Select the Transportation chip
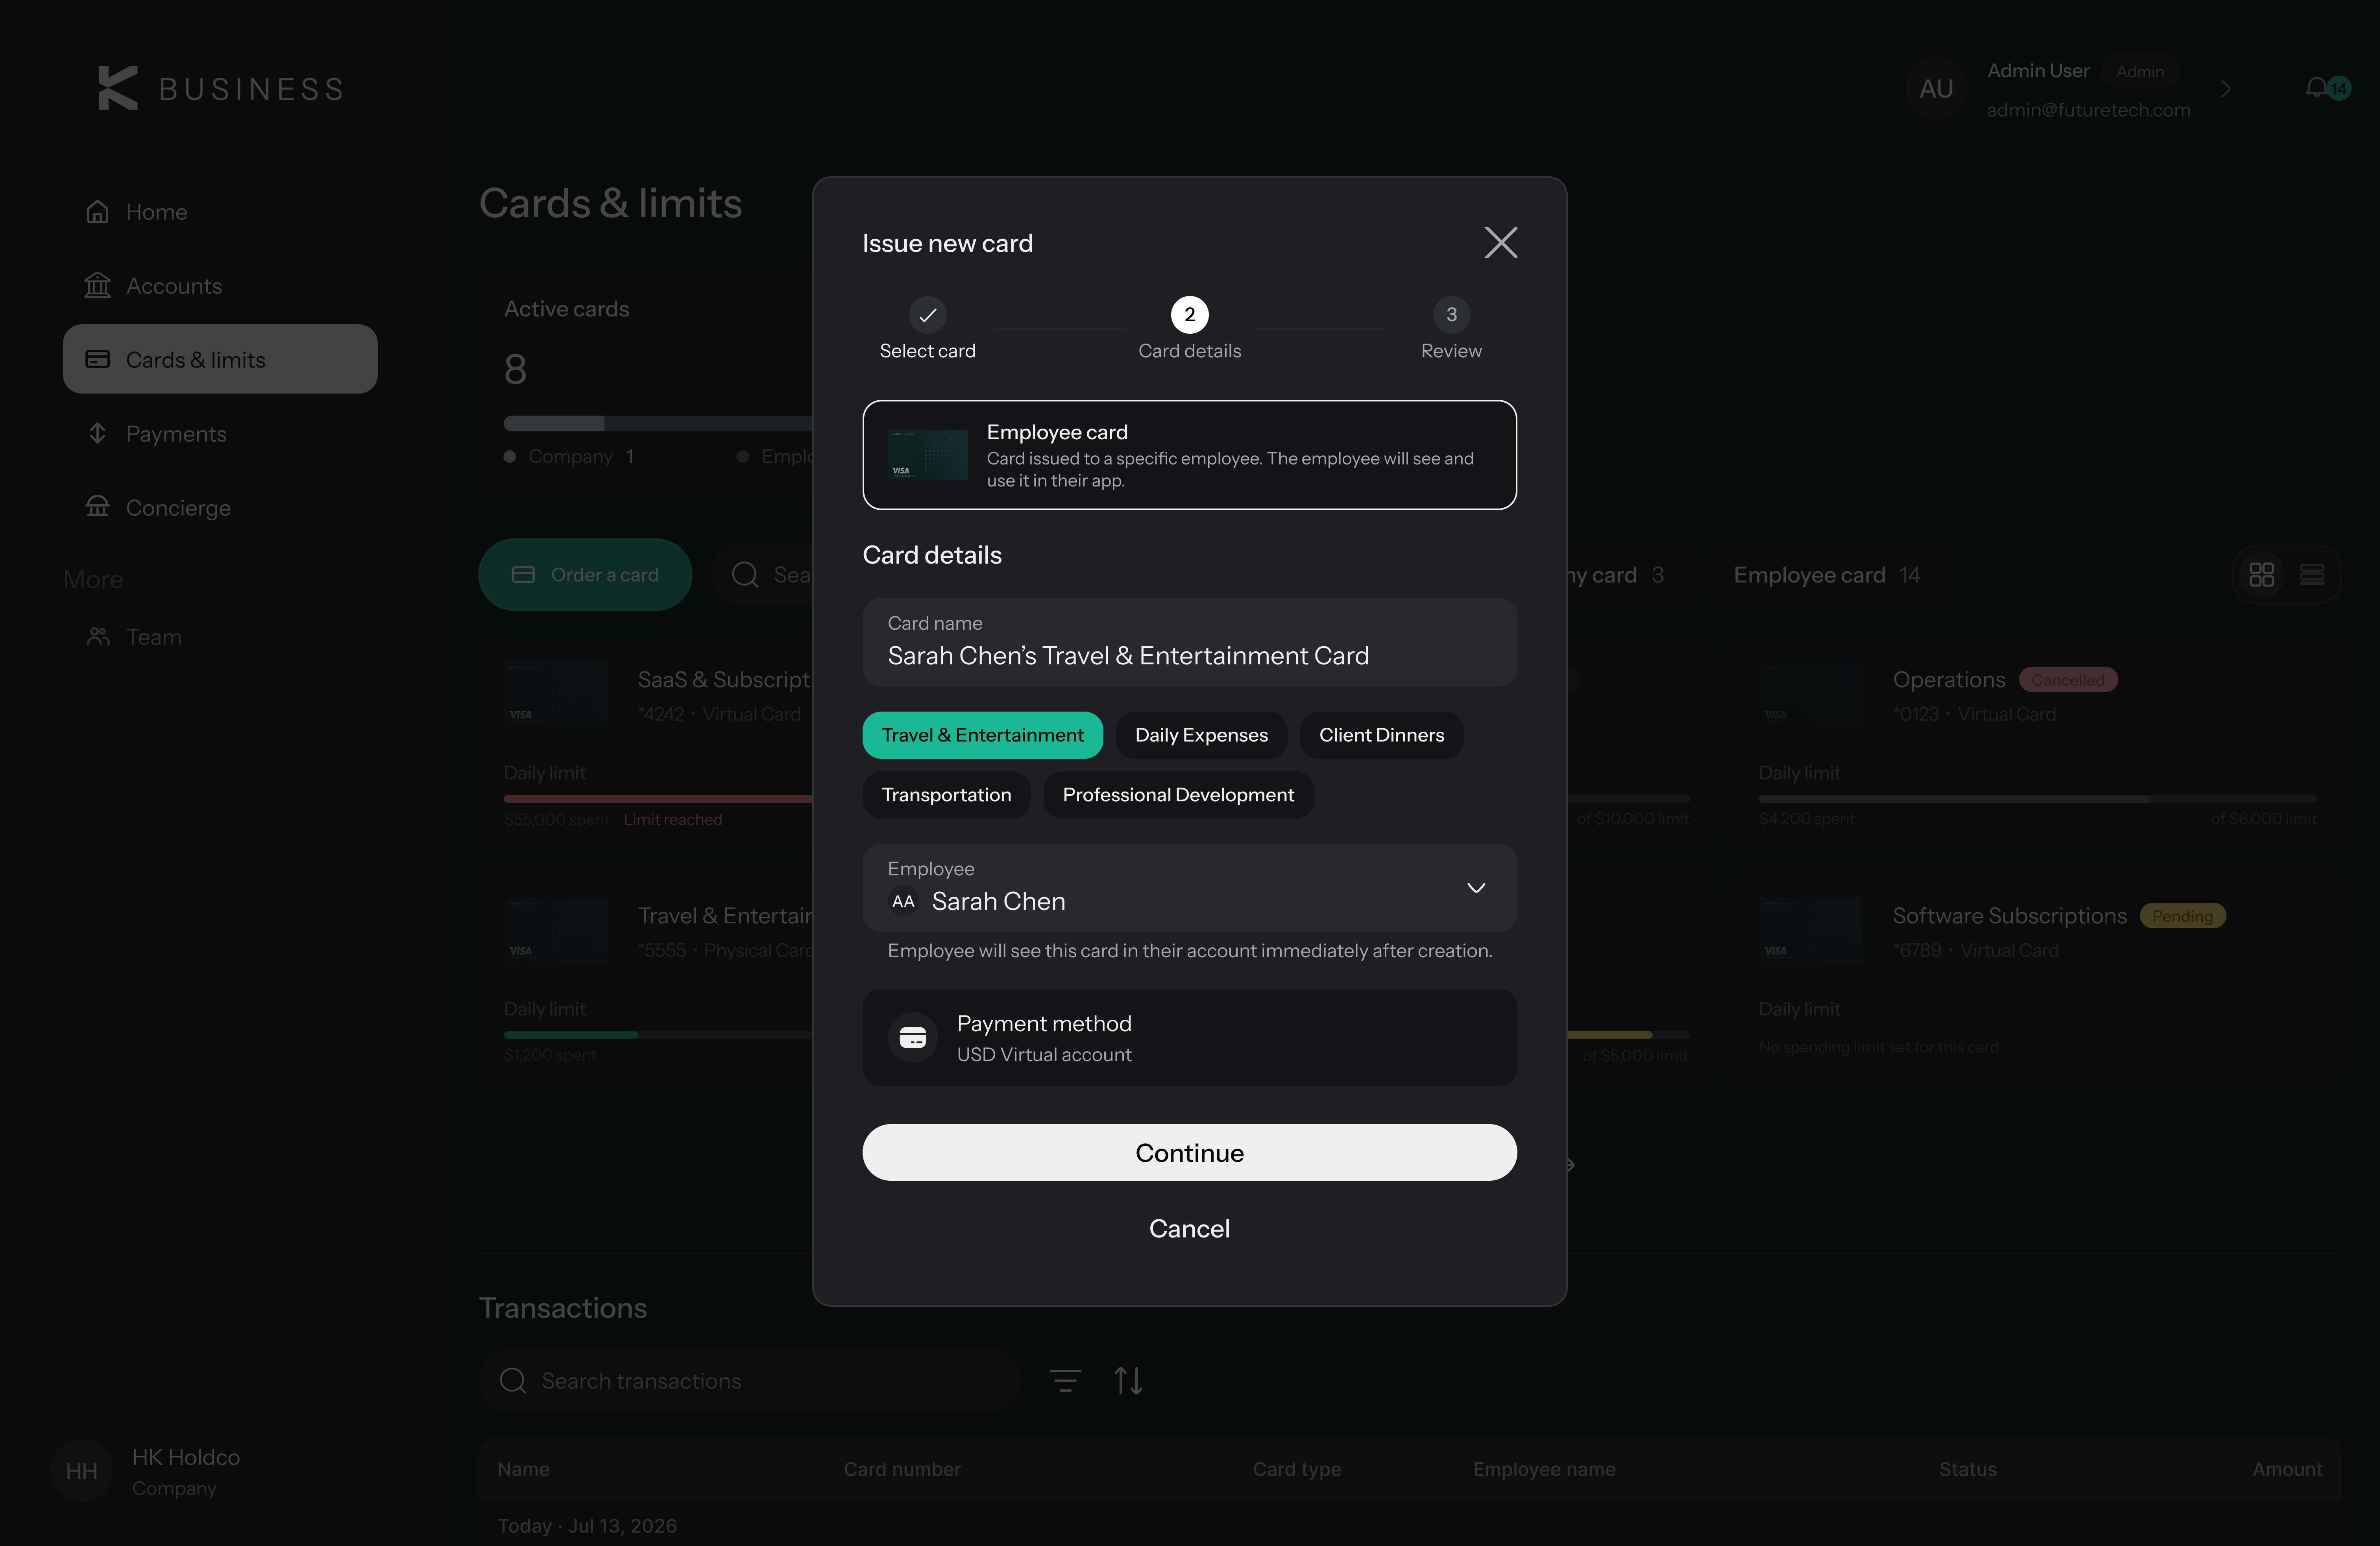Screen dimensions: 2380x1546 [946, 795]
